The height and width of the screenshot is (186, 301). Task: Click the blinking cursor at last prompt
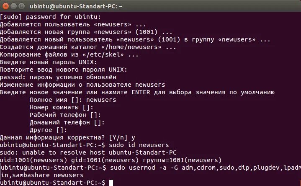coord(111,183)
